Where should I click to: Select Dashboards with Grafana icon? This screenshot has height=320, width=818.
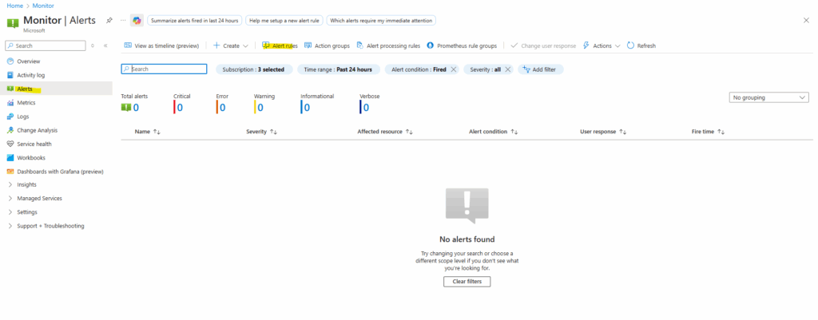pos(10,172)
